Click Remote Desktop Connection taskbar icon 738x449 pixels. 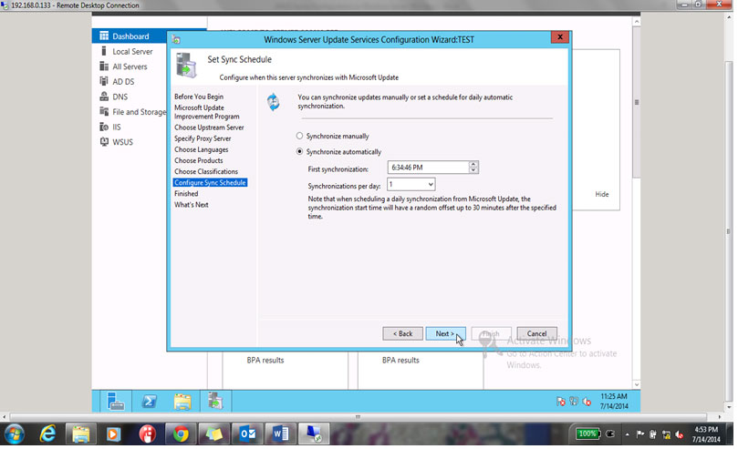coord(314,434)
